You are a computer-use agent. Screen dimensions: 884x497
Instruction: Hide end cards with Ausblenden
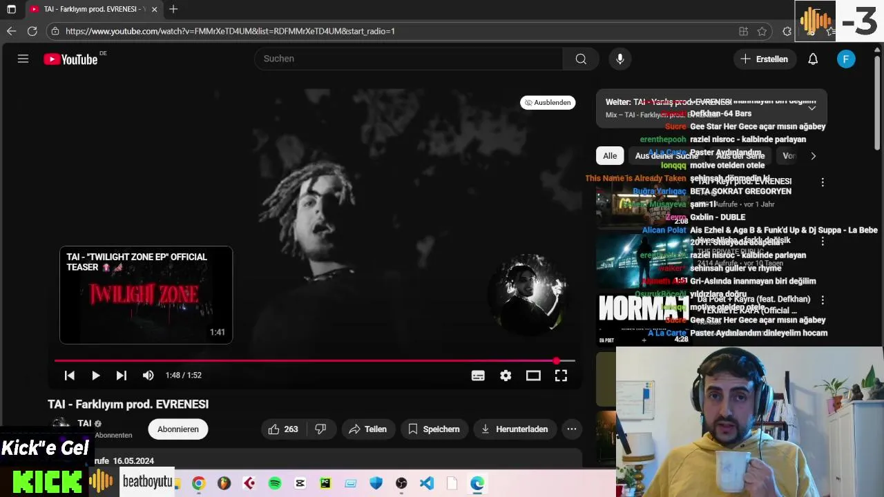coord(548,102)
